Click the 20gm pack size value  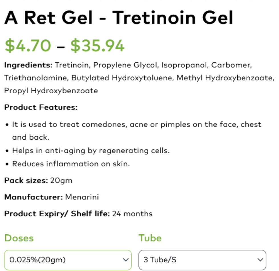click(x=61, y=181)
